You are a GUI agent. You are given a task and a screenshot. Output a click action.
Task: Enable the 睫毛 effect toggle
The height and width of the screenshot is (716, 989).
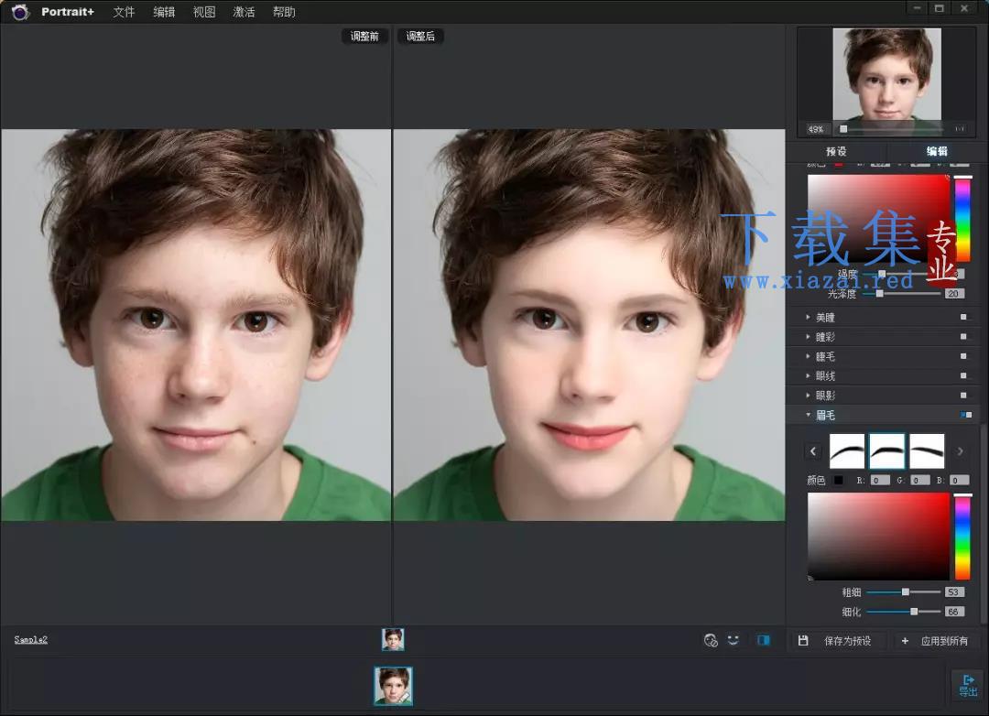click(x=963, y=356)
